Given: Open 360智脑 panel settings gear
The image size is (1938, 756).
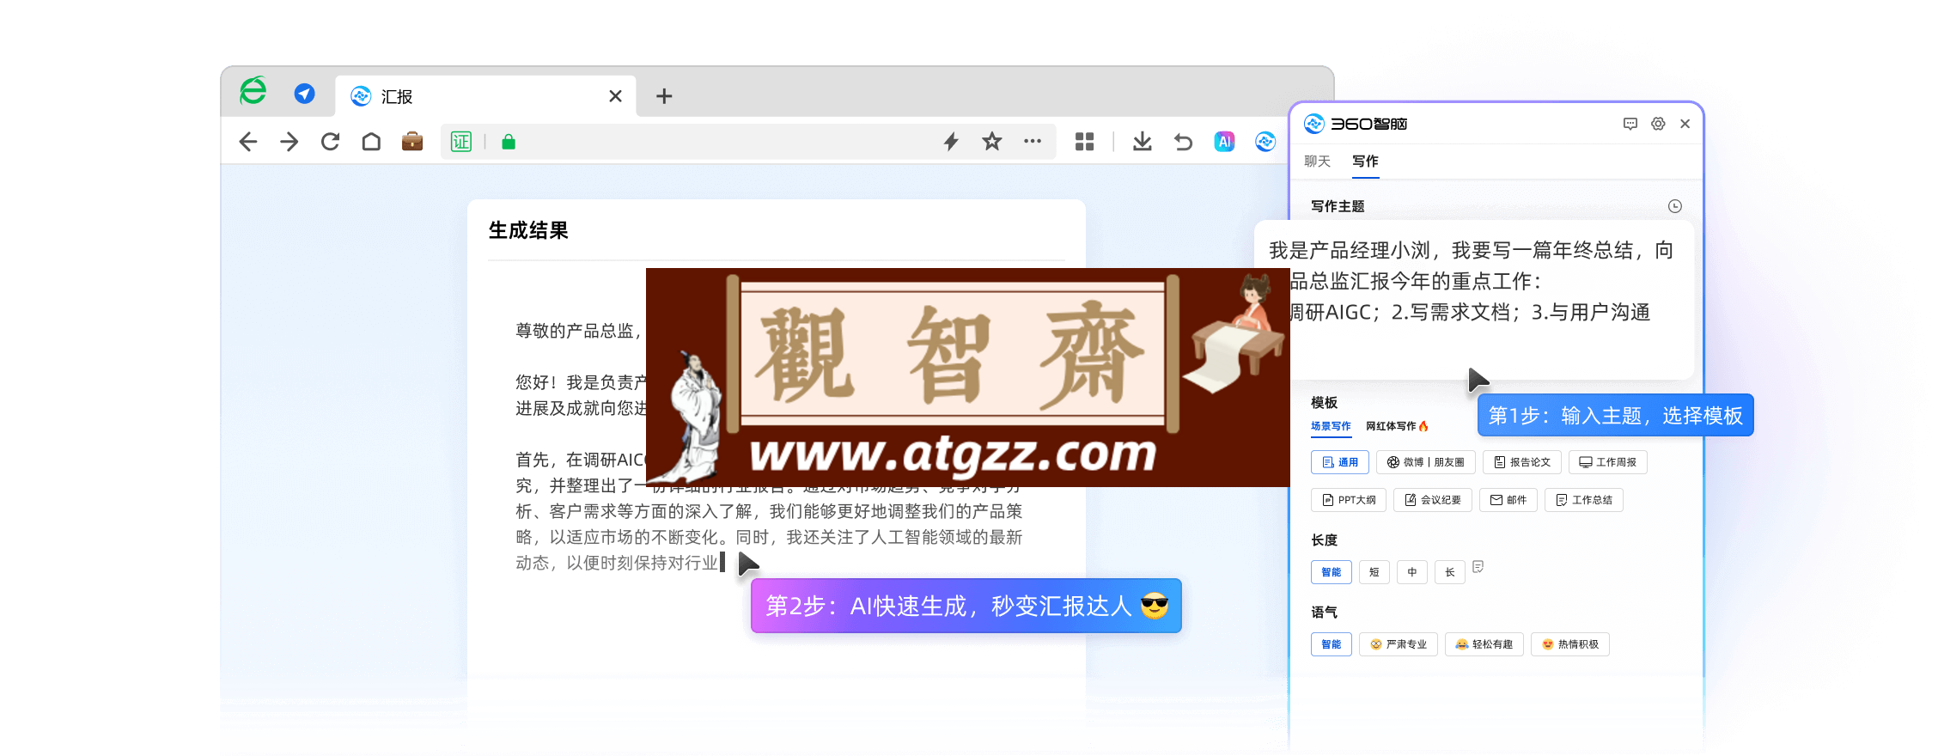Looking at the screenshot, I should [1658, 124].
